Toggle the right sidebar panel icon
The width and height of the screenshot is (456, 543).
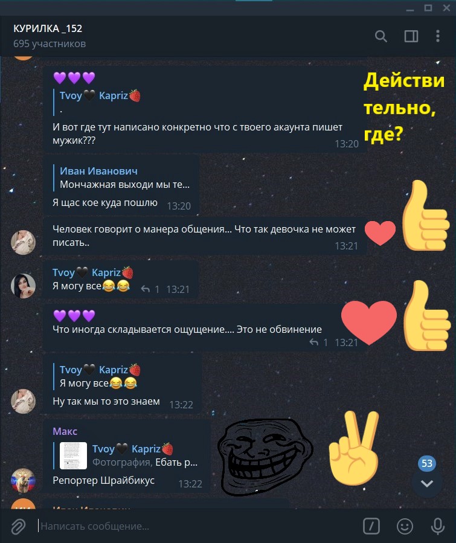[x=411, y=36]
